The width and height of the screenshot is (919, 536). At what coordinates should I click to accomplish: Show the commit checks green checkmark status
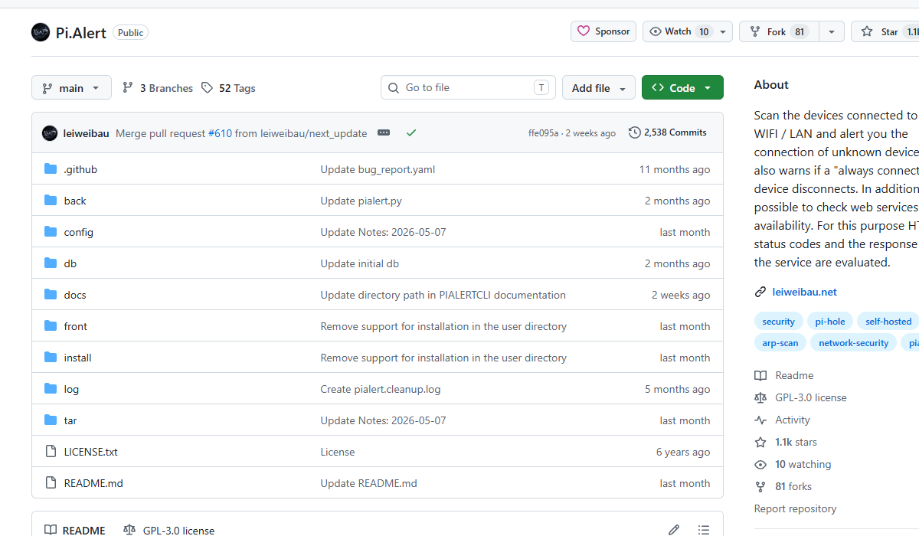(411, 132)
